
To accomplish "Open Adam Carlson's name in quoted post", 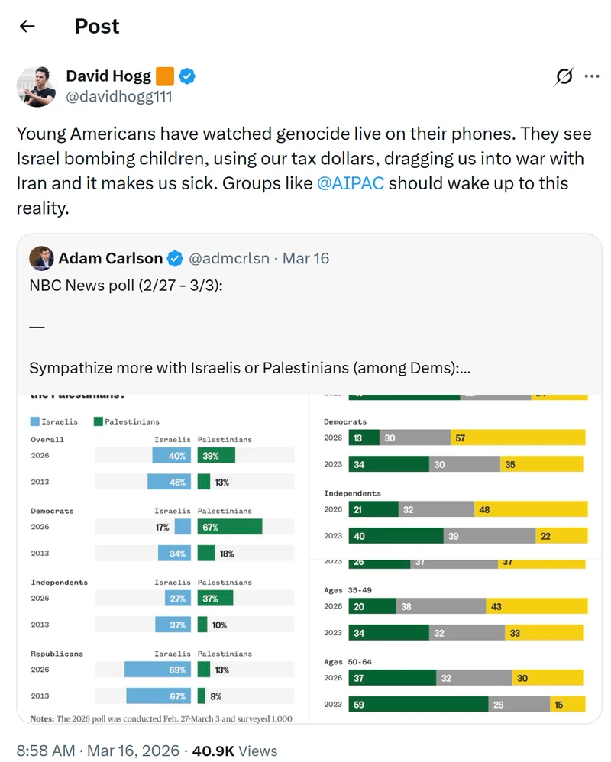I will tap(110, 258).
